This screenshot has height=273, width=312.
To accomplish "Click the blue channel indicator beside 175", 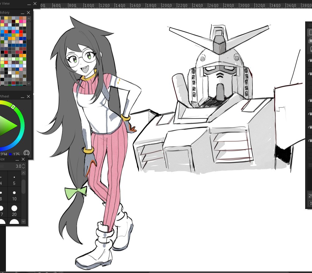I will coord(10,154).
